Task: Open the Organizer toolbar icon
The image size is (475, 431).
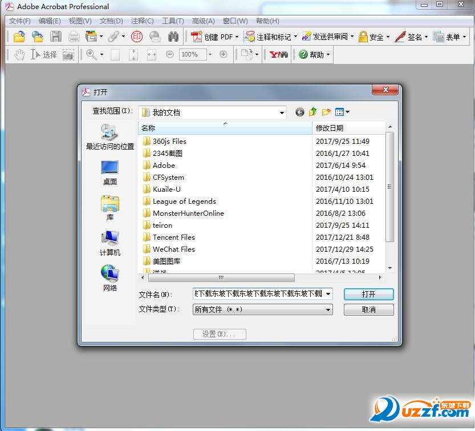Action: pos(91,37)
